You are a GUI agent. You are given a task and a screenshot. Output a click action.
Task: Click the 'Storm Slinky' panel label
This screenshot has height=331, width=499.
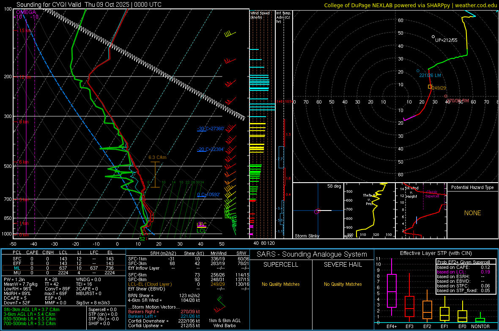coord(307,236)
